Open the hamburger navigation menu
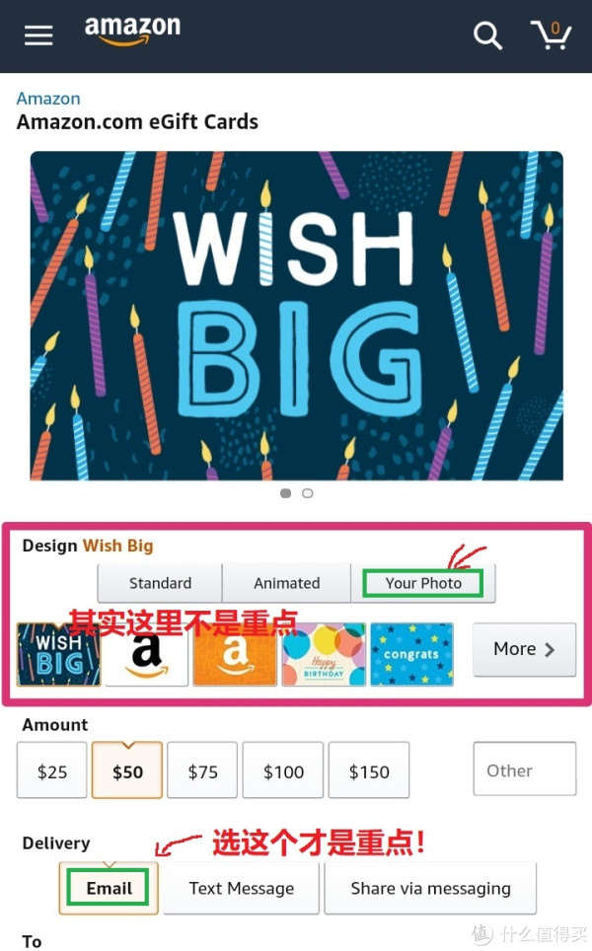The width and height of the screenshot is (592, 951). click(x=38, y=36)
